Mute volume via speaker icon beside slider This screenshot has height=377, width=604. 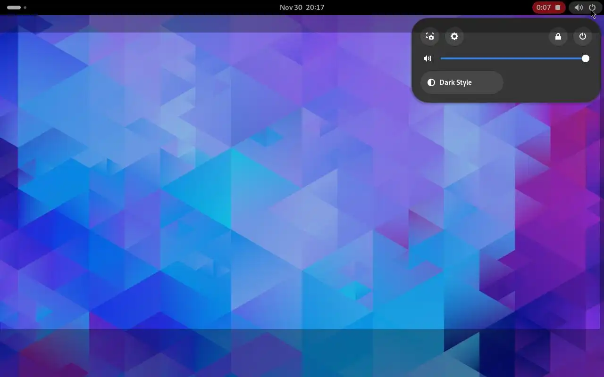point(428,58)
